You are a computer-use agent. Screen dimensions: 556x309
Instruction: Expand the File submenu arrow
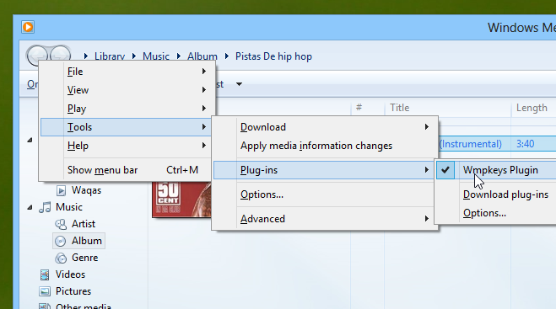click(204, 71)
